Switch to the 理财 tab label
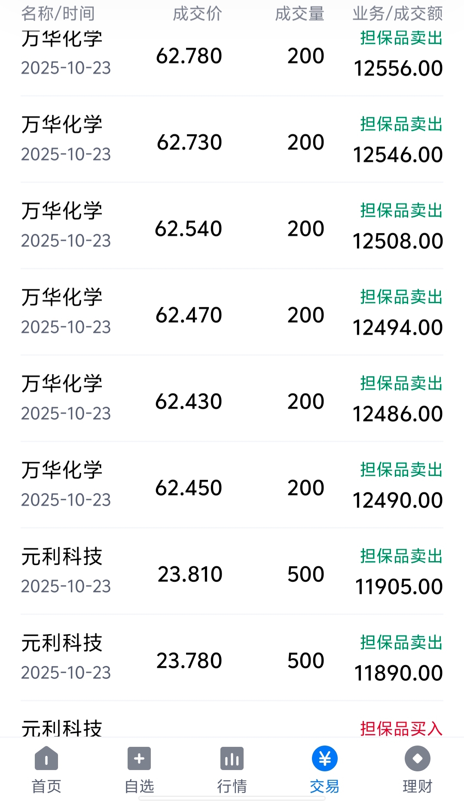 pos(418,786)
